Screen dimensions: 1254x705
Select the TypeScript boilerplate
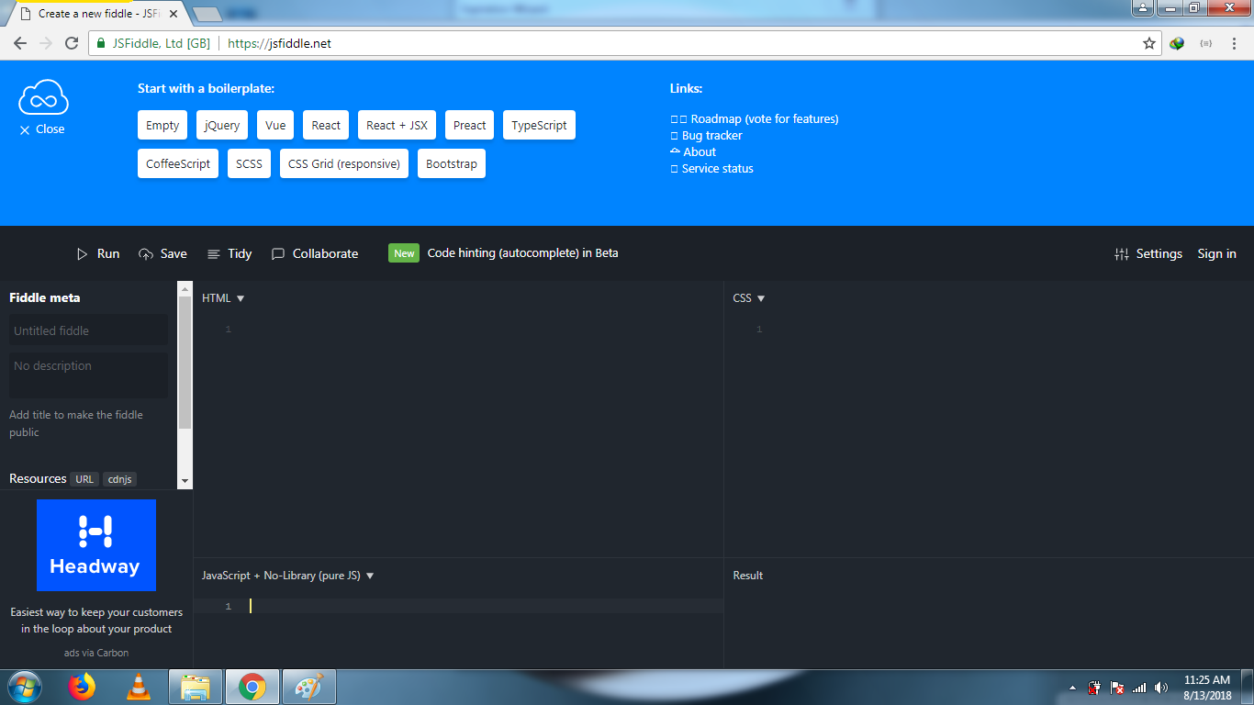(x=539, y=125)
